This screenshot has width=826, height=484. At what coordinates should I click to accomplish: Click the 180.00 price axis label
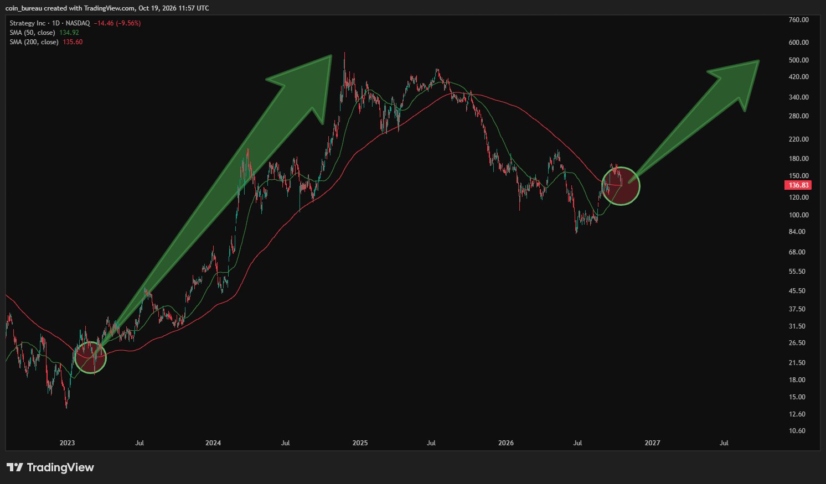pyautogui.click(x=798, y=159)
